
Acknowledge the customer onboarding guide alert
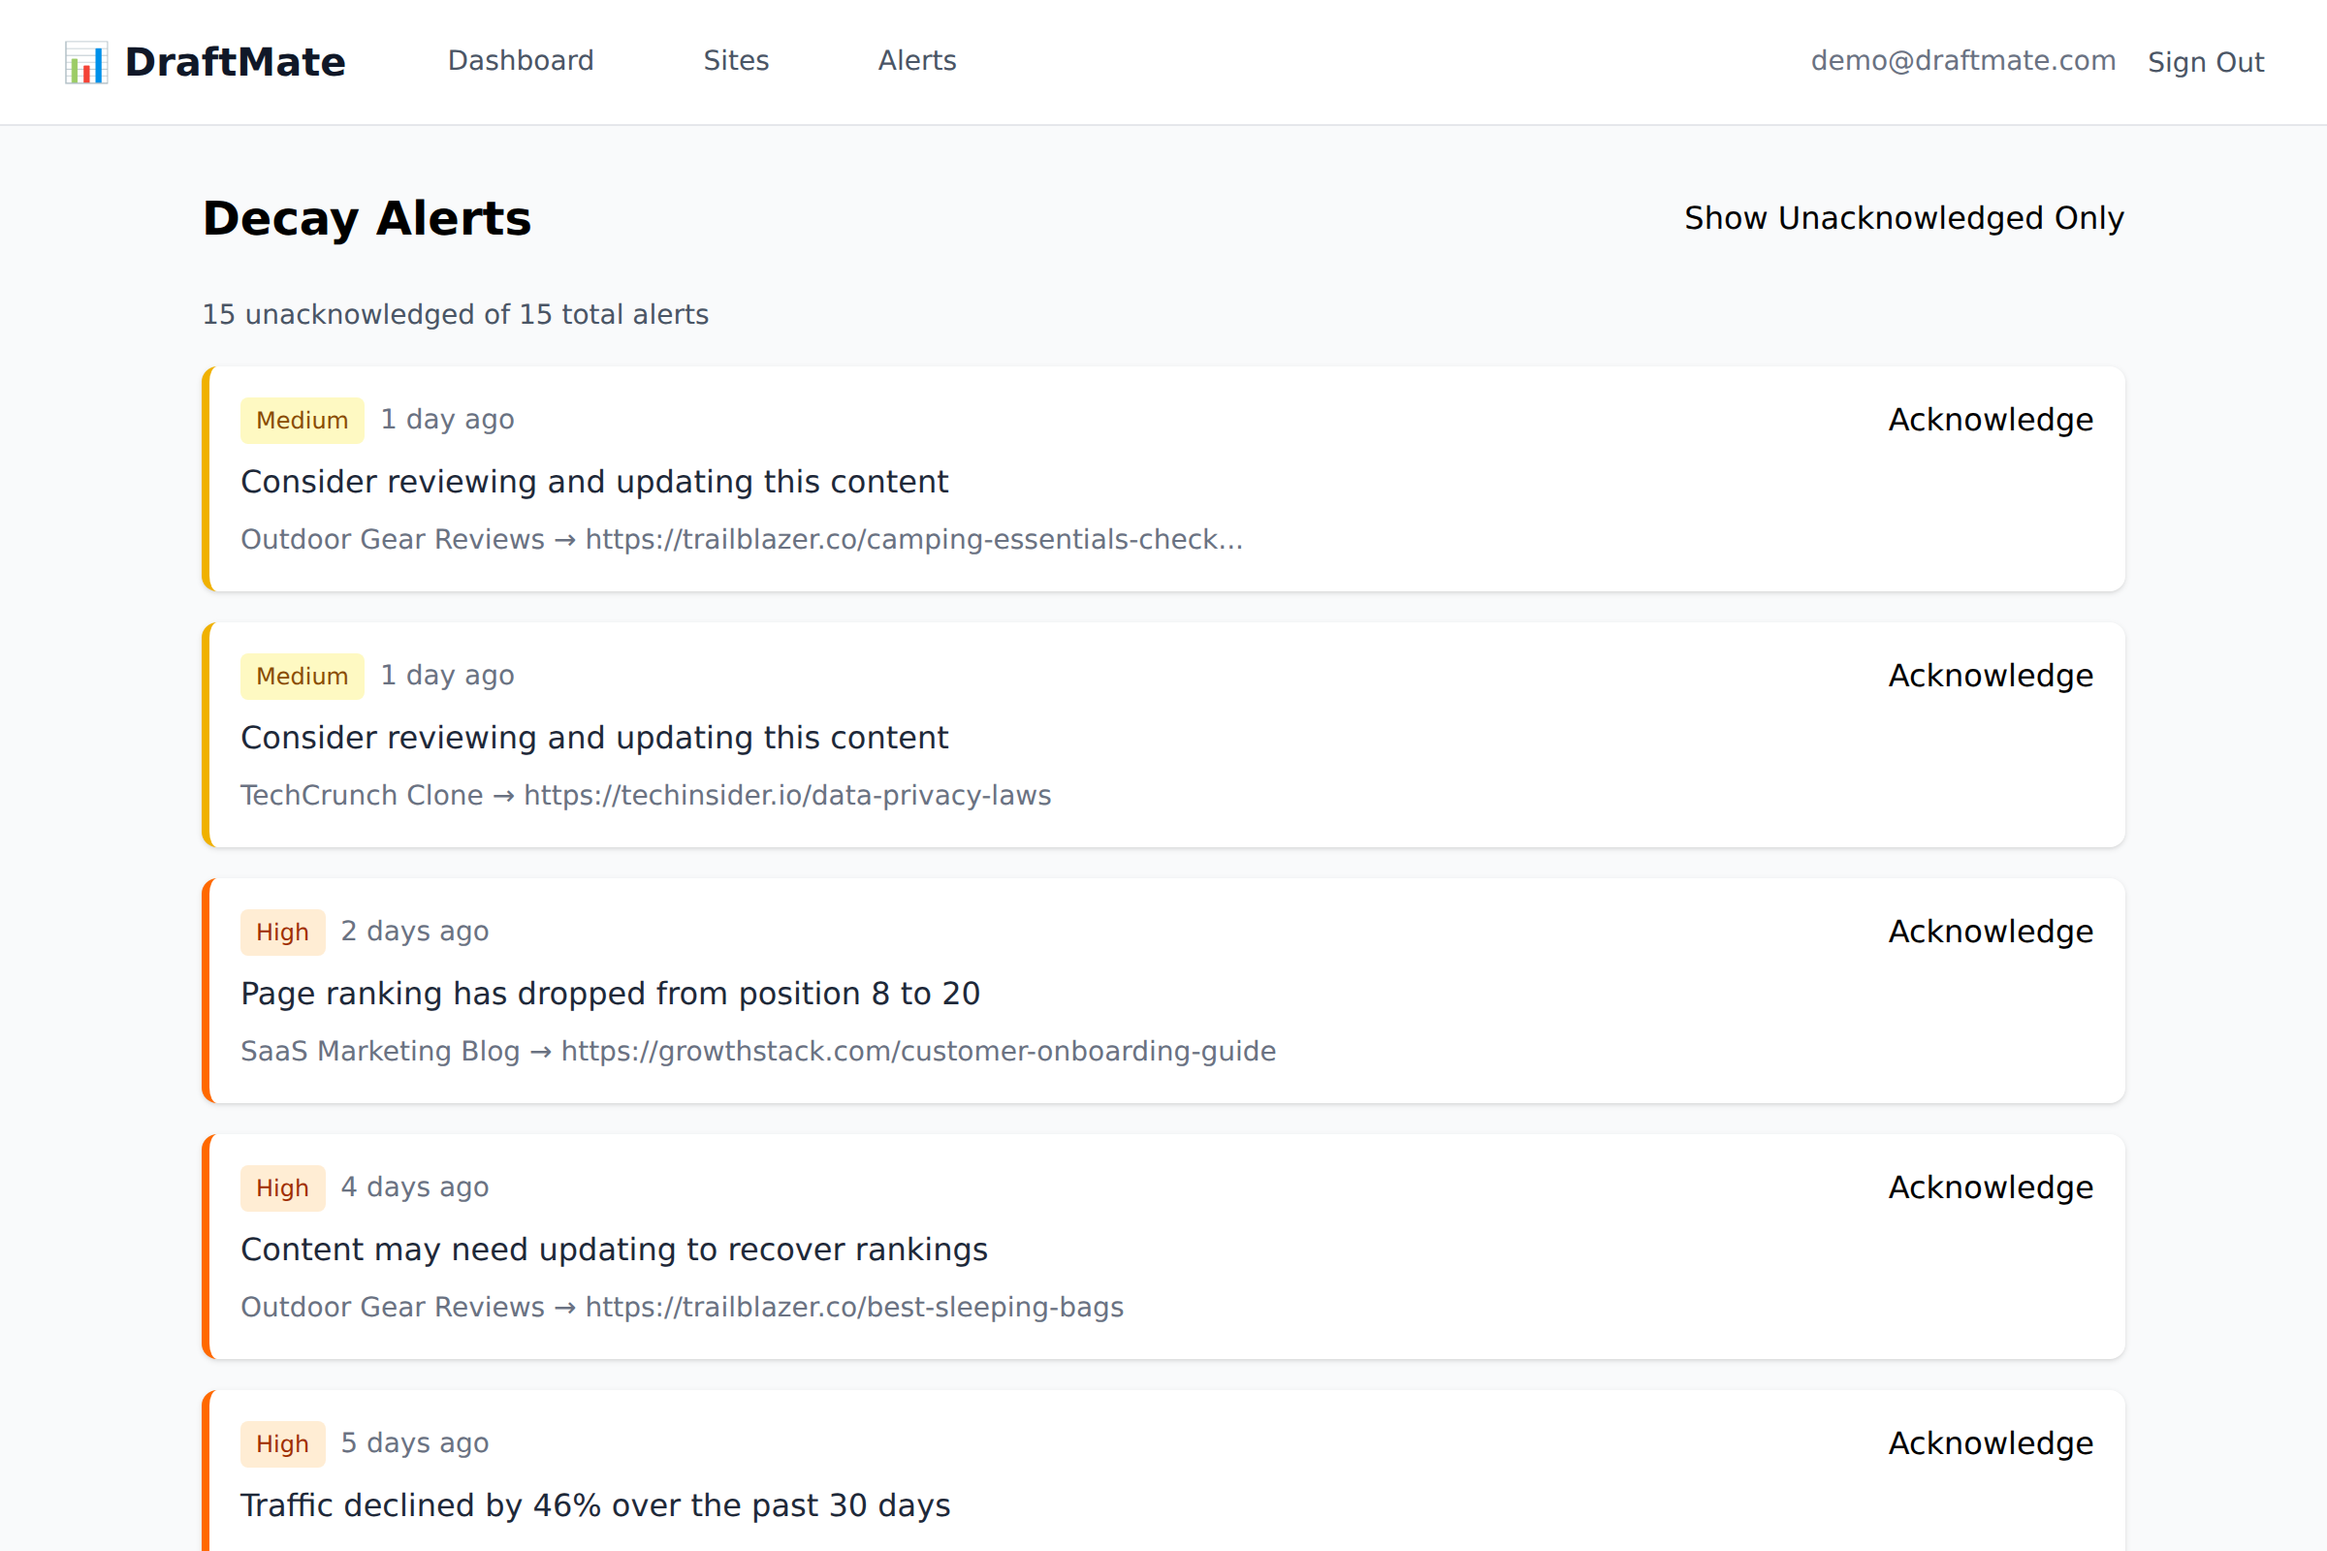(1991, 931)
